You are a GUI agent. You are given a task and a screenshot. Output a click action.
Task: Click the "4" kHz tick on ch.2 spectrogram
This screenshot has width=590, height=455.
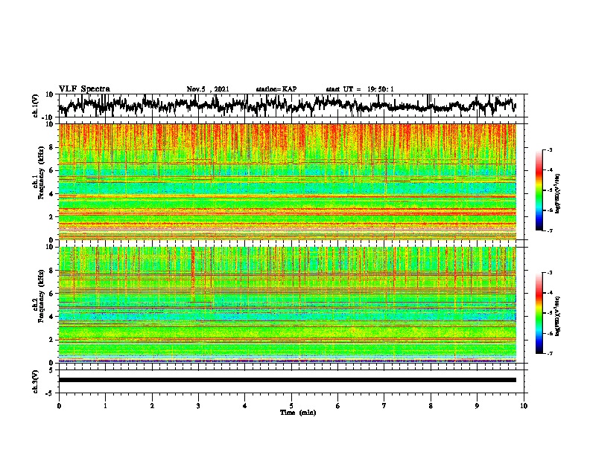(x=51, y=317)
